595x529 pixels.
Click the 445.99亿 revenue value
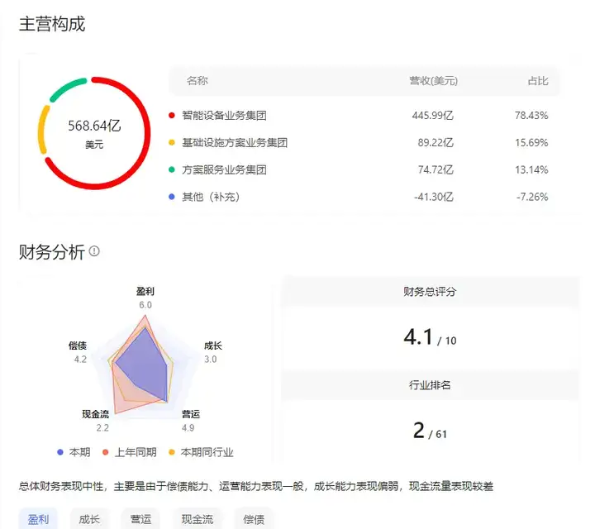(x=432, y=116)
